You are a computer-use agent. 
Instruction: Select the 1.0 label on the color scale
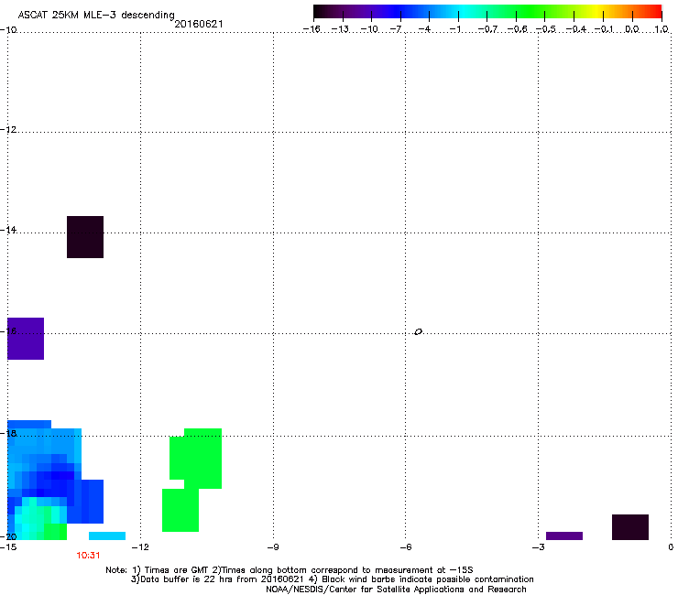click(x=662, y=29)
